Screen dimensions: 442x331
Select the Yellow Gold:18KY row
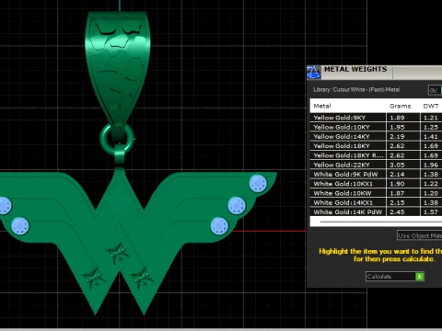pos(376,146)
